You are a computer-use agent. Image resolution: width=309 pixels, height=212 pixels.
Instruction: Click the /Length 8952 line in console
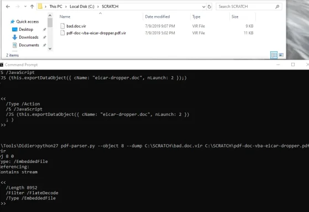(22, 188)
